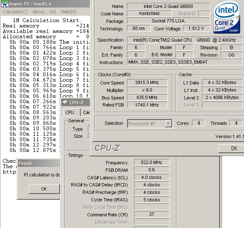The width and height of the screenshot is (244, 228).
Task: Click the Version 1.41 label in CPU-Z
Action: coord(229,136)
